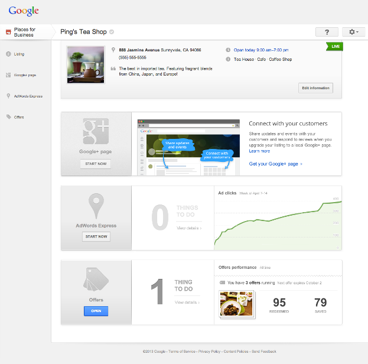This screenshot has height=364, width=368.
Task: Expand View details for AdWords things to do
Action: [x=188, y=228]
